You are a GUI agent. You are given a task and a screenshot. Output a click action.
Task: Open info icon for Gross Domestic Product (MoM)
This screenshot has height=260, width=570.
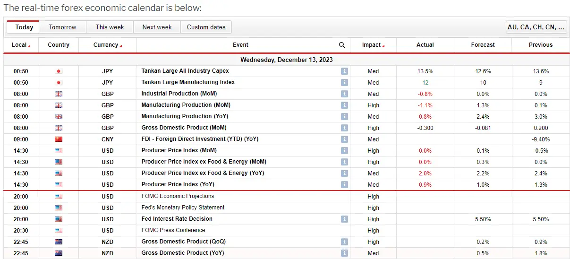pos(344,128)
